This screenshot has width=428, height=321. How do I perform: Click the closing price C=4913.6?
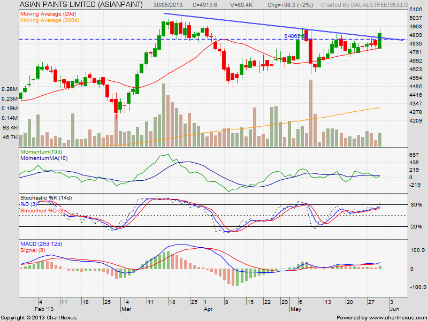(205, 5)
